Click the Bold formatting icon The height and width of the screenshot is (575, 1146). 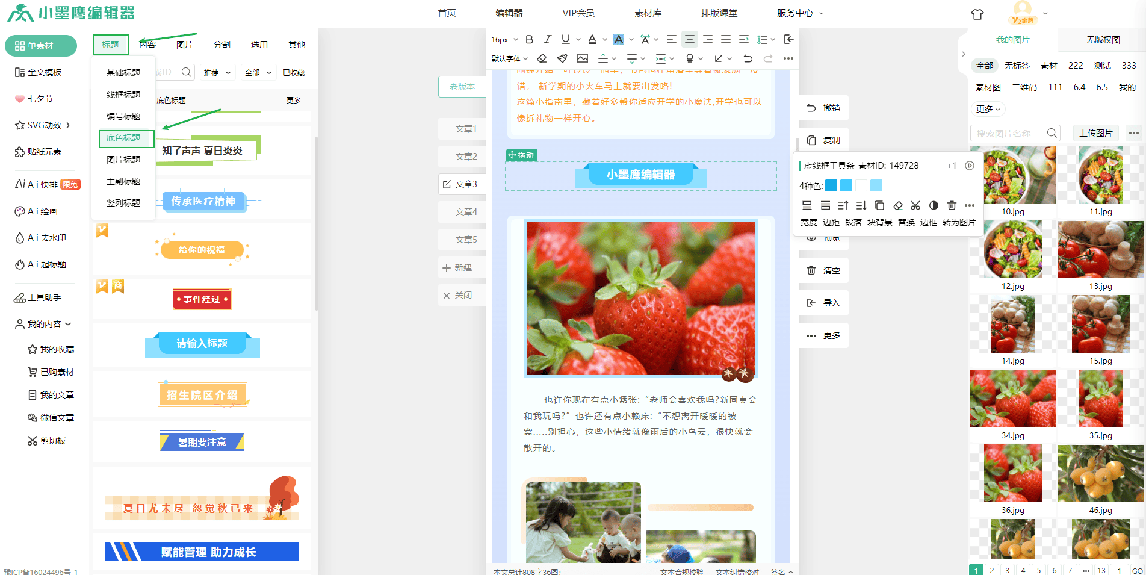click(529, 39)
